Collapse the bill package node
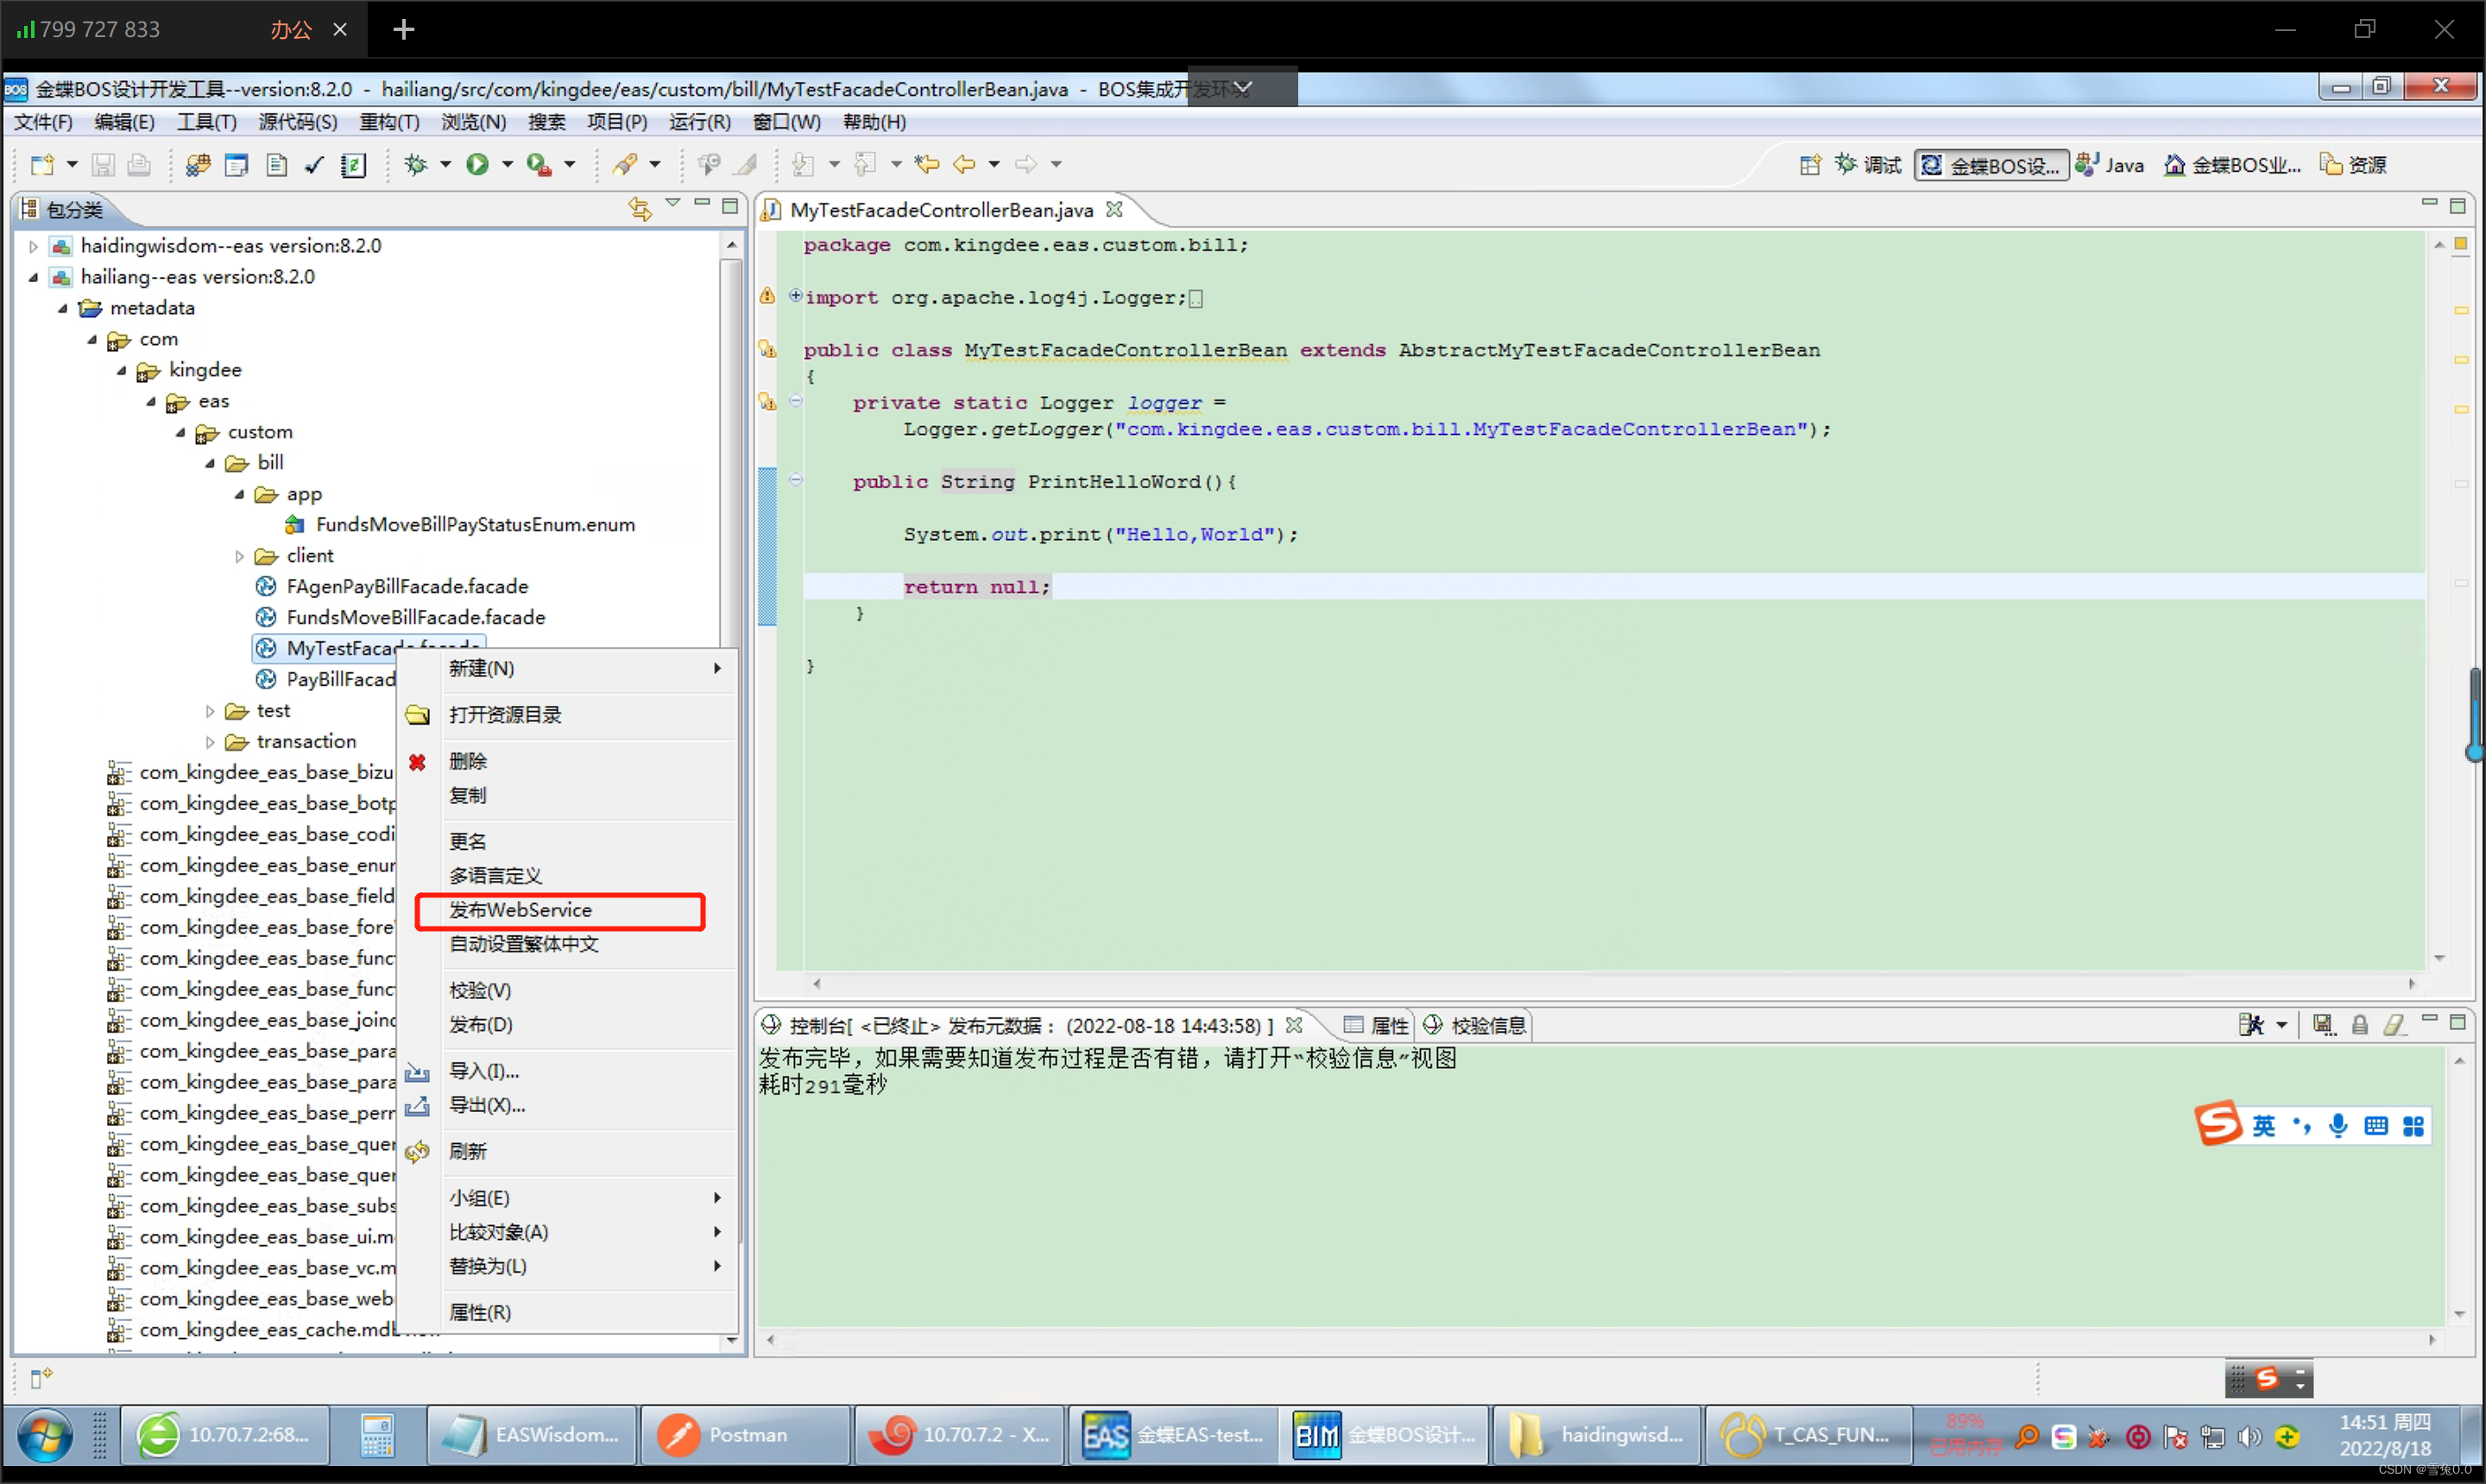 (211, 462)
